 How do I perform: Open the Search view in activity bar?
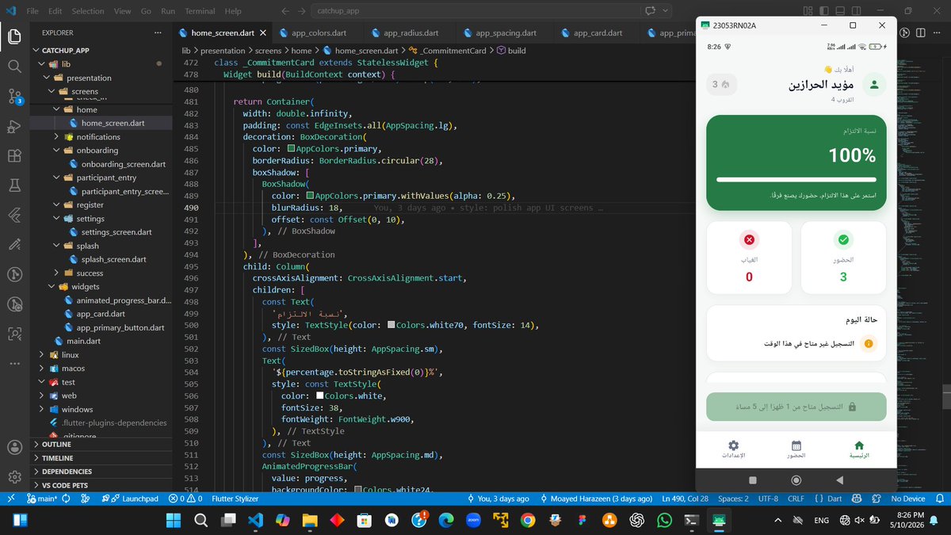(x=14, y=67)
